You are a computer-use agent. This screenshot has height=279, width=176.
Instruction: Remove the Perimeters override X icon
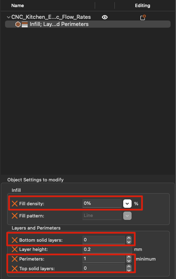(15, 259)
